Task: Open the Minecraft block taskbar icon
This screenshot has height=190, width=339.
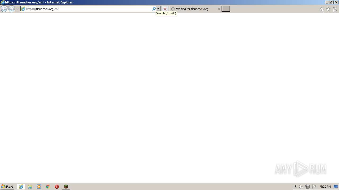Action: 66,187
